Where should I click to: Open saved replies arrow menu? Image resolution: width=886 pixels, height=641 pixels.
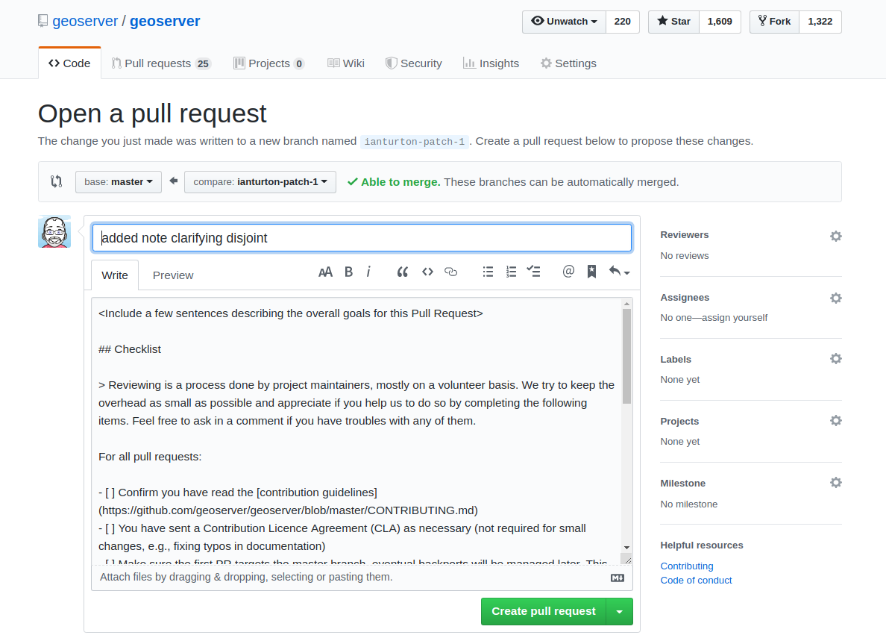pos(619,272)
